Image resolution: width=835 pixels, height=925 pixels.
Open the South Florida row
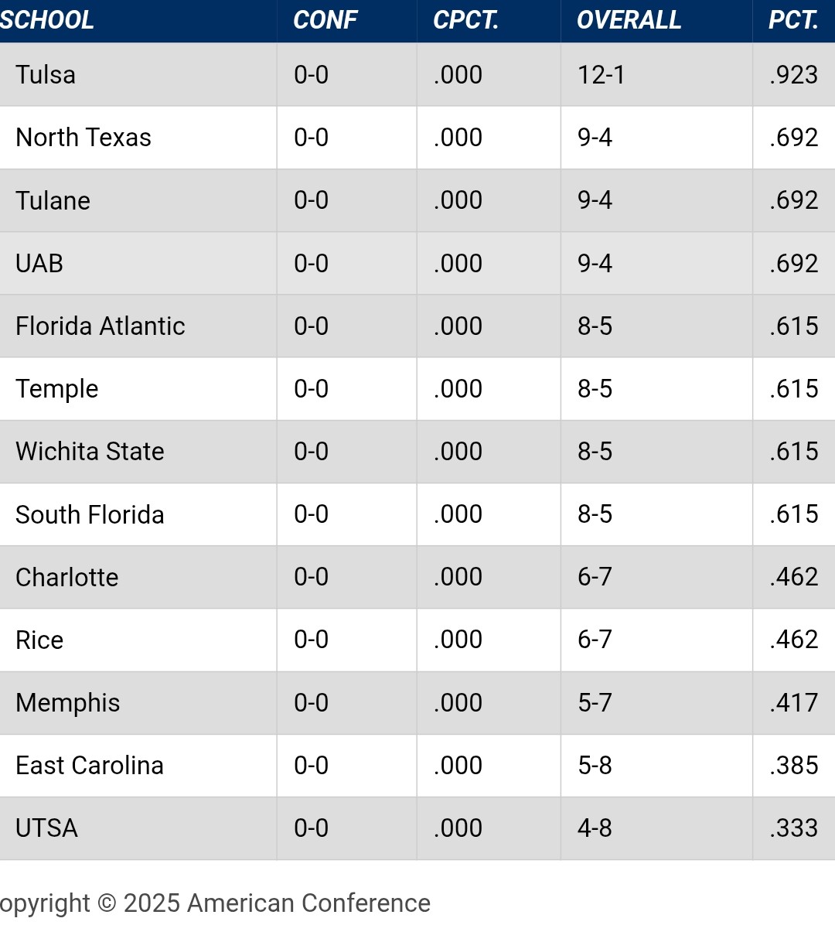90,515
